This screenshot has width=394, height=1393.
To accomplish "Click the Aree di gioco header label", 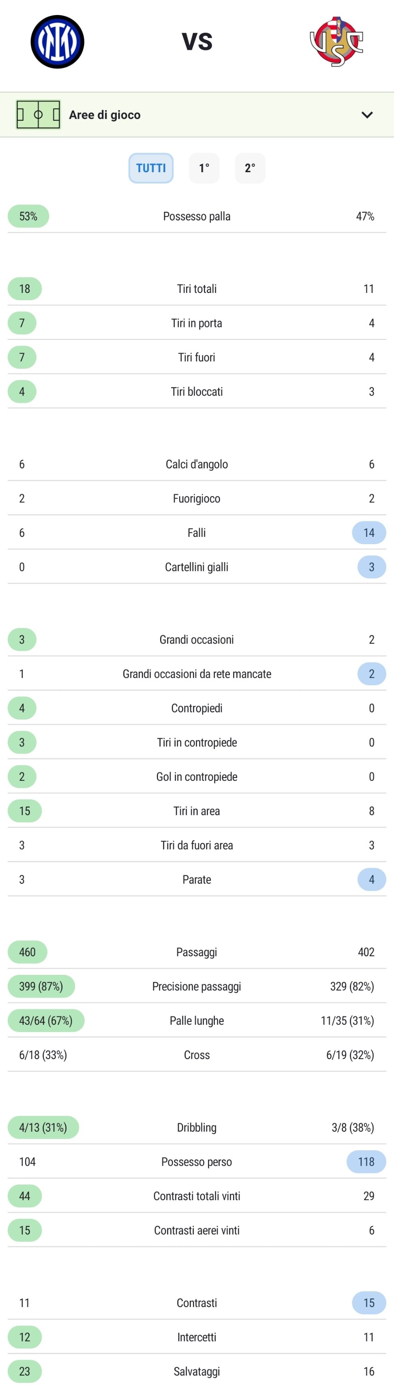I will [x=105, y=115].
